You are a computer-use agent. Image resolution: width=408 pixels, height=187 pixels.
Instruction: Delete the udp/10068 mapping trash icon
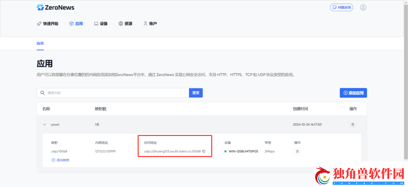pos(297,151)
